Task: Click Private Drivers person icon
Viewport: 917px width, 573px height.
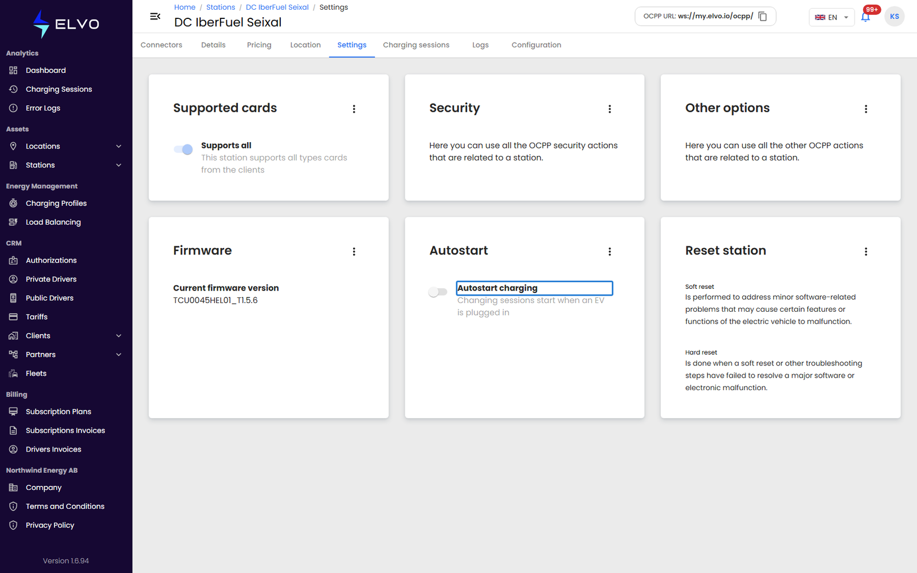Action: [x=13, y=279]
